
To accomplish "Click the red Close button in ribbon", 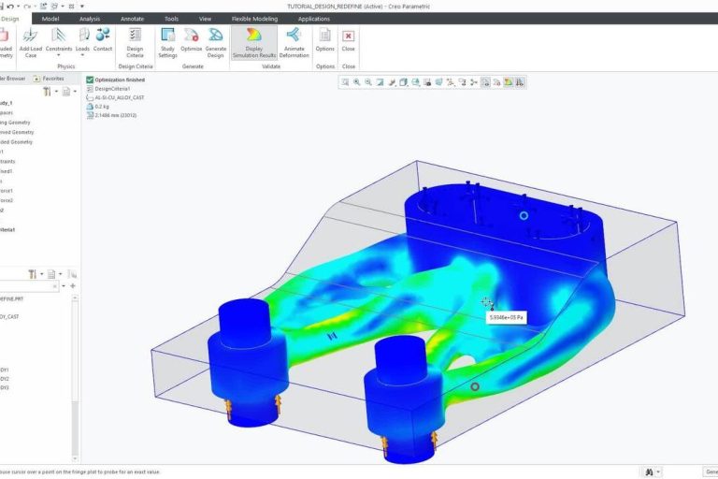I will click(349, 41).
